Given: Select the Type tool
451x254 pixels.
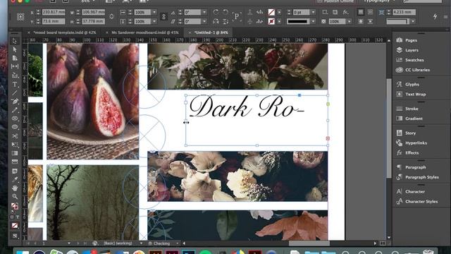Looking at the screenshot, I should (15, 85).
